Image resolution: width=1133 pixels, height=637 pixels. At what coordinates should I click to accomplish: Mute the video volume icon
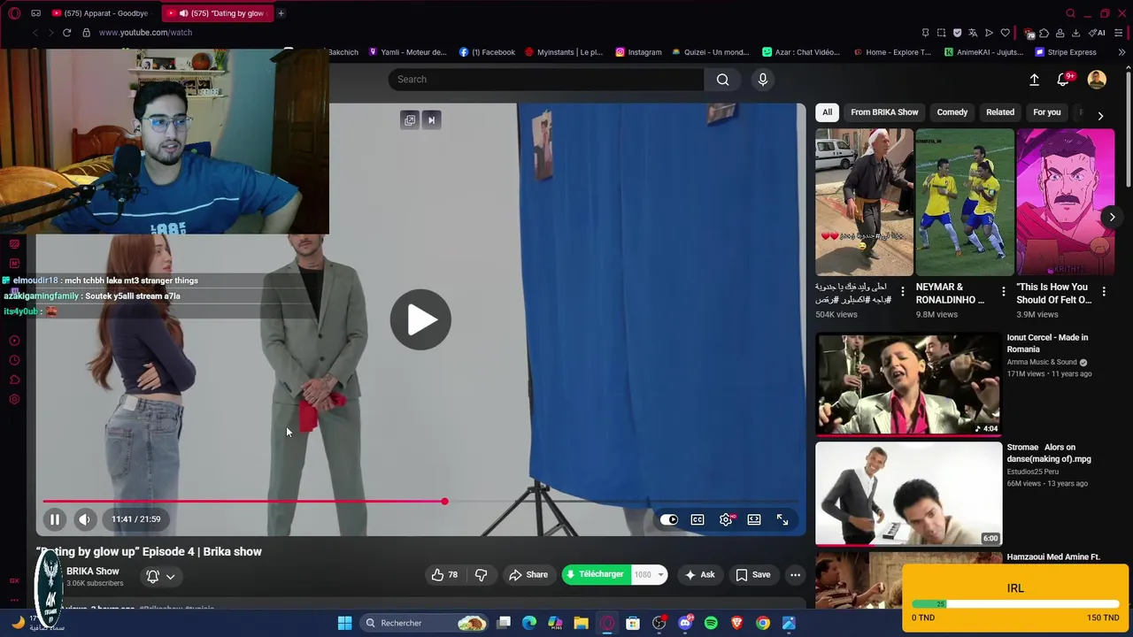[84, 519]
